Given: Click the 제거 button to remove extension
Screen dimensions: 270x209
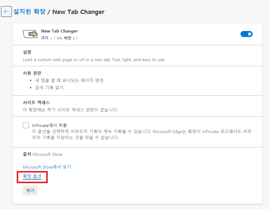Looking at the screenshot, I should [x=30, y=190].
